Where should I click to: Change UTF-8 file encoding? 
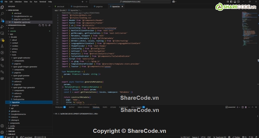(x=203, y=137)
